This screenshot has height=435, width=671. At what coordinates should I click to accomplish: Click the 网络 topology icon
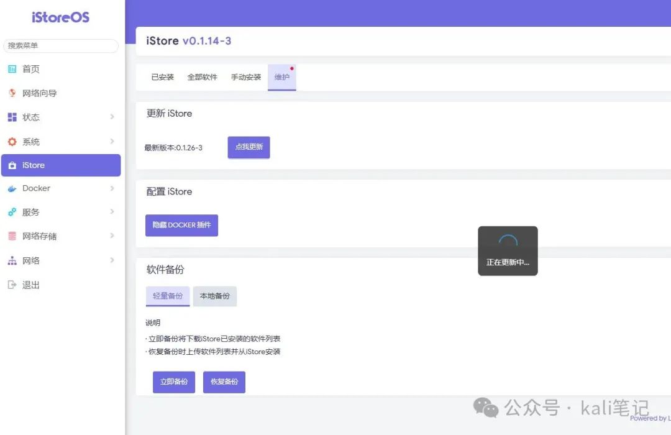[12, 260]
